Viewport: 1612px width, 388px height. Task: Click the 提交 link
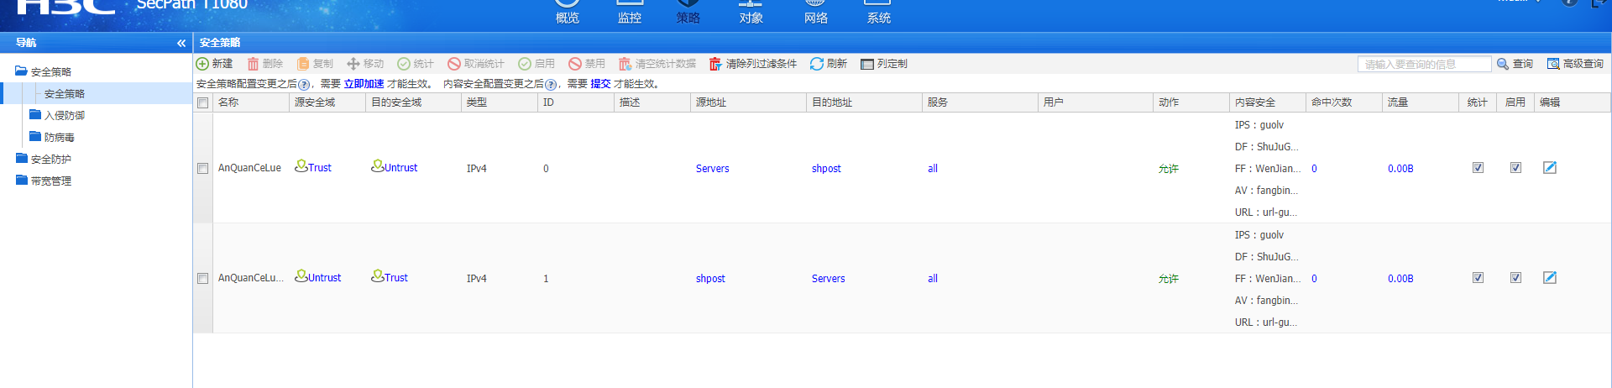tap(601, 84)
